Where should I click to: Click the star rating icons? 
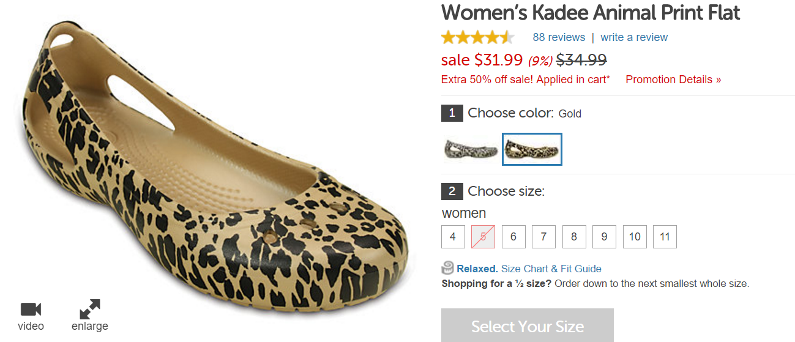pyautogui.click(x=477, y=37)
